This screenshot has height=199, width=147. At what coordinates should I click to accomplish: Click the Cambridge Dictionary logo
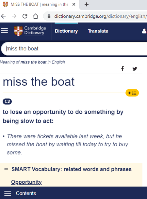[30, 31]
